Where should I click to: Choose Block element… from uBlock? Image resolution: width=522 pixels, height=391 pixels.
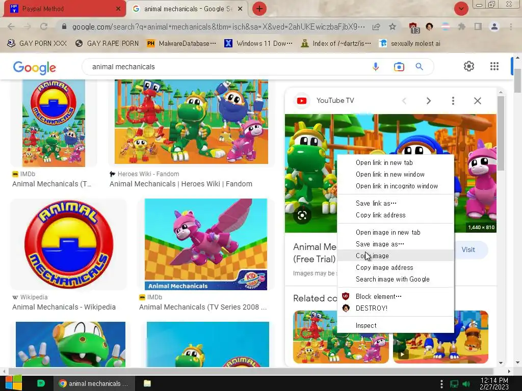(396, 296)
